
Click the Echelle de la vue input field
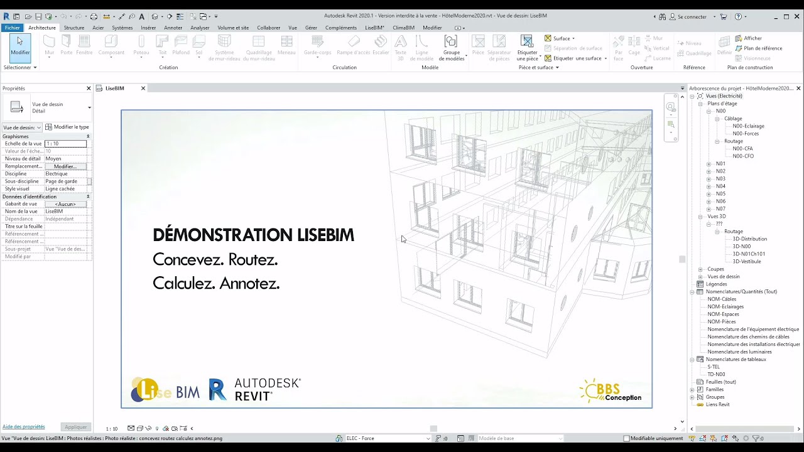point(65,144)
